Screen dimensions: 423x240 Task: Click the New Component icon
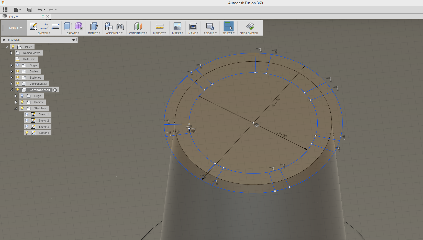109,26
